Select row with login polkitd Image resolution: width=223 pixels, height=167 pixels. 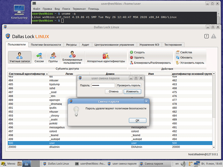coord(110,123)
